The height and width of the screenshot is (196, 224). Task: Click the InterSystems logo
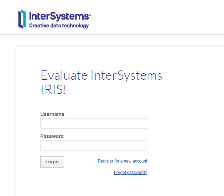pos(54,19)
